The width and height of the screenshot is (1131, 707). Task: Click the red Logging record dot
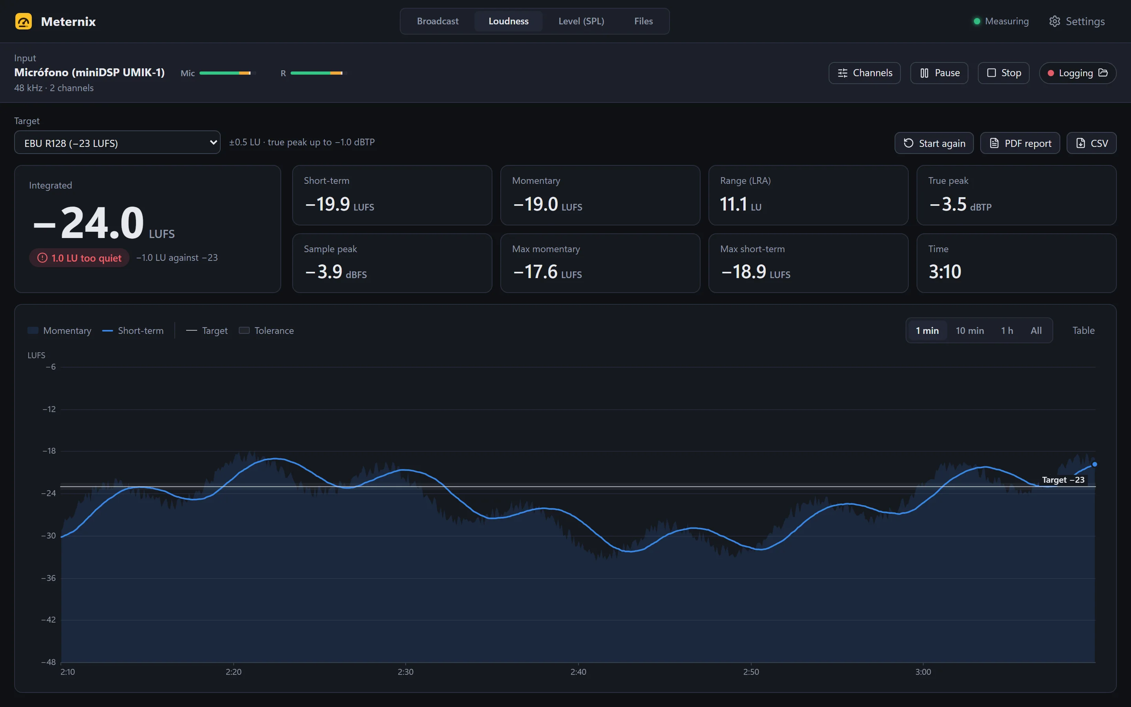click(x=1050, y=73)
